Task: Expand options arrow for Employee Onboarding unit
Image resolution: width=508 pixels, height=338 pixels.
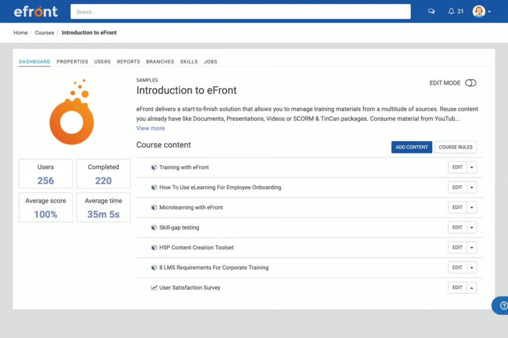Action: pos(472,187)
